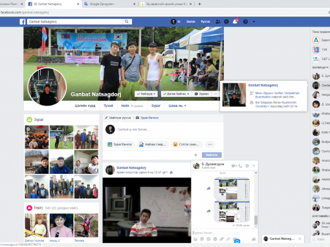Open the Ganbat Natsagdorj post author link

tap(131, 167)
